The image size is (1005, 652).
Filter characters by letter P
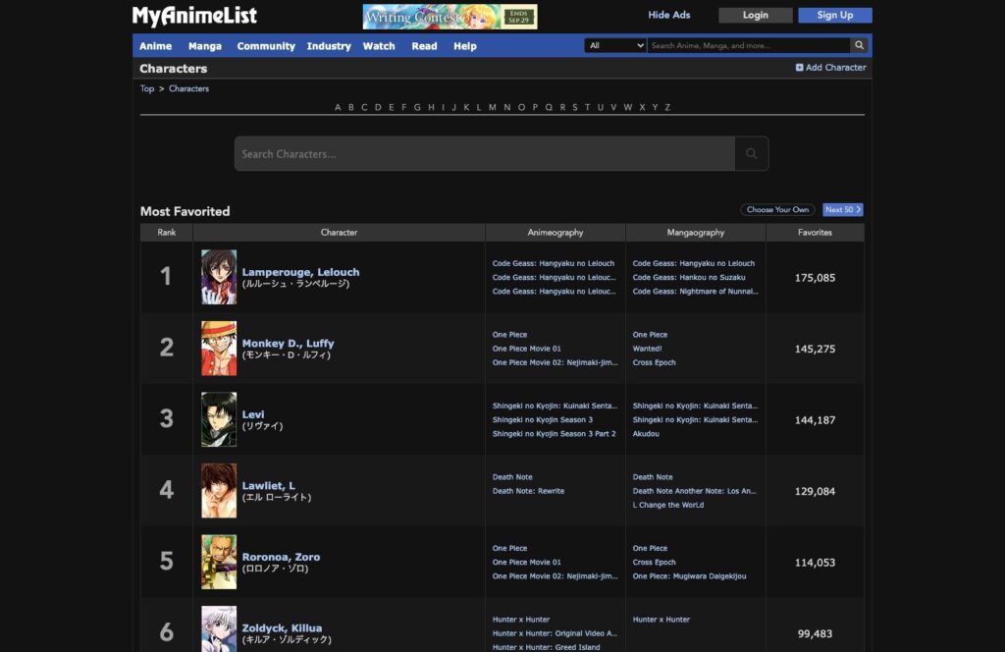(x=535, y=107)
